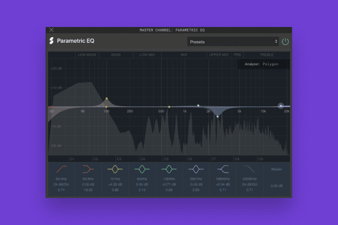Click the yellow bell filter icon at 101Hz
This screenshot has width=338, height=225.
[x=115, y=169]
